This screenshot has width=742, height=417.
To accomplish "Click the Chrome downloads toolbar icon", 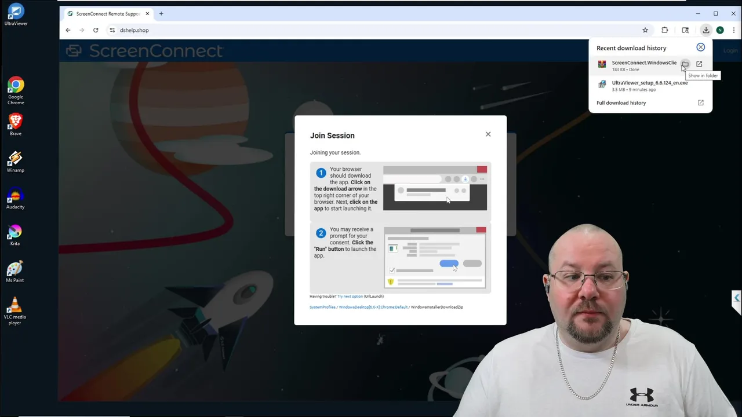I will pyautogui.click(x=705, y=30).
